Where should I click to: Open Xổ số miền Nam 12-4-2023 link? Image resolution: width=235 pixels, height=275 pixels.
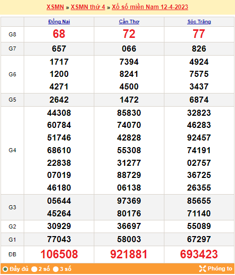(x=150, y=7)
